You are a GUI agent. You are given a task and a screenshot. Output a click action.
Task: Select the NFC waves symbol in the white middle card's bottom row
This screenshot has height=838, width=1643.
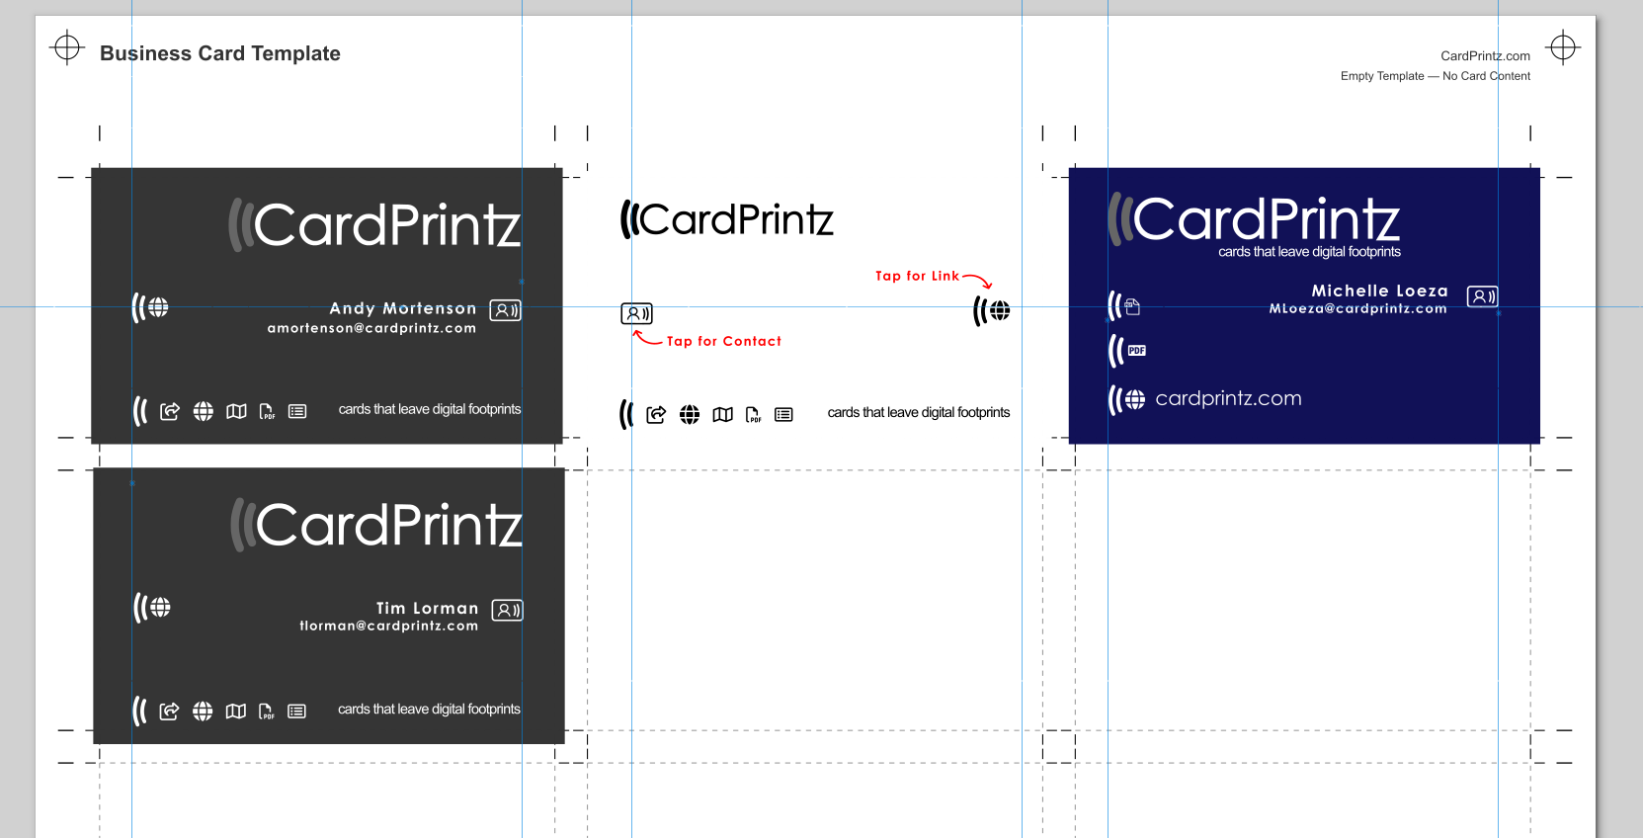tap(625, 414)
